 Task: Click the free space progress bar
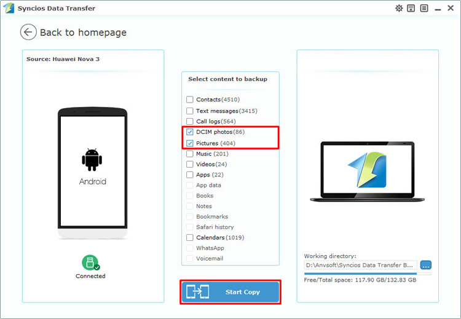click(x=368, y=274)
